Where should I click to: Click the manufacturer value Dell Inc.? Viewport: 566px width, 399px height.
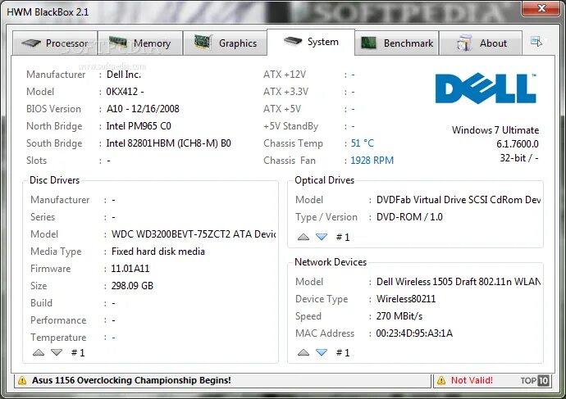coord(123,75)
